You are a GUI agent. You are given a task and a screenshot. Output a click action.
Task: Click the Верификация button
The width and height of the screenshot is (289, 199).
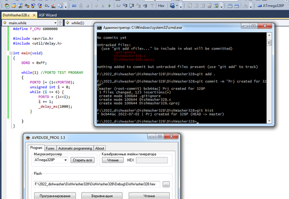coord(102,196)
